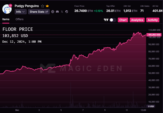Click the Pudgy Penguins collection avatar
This screenshot has width=163, height=113.
7,9
